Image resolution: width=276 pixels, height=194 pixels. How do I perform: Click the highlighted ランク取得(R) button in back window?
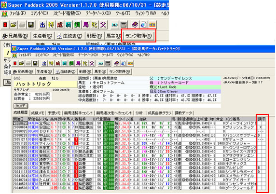point(138,36)
